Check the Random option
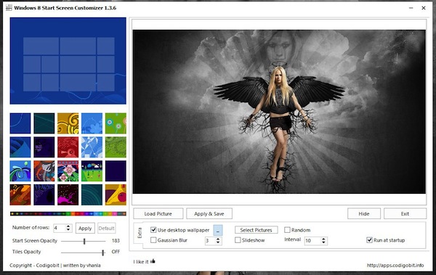This screenshot has width=436, height=275. [287, 230]
